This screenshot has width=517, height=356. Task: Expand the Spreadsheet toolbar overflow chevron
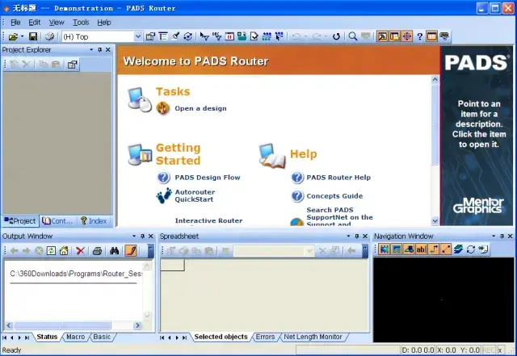point(365,251)
